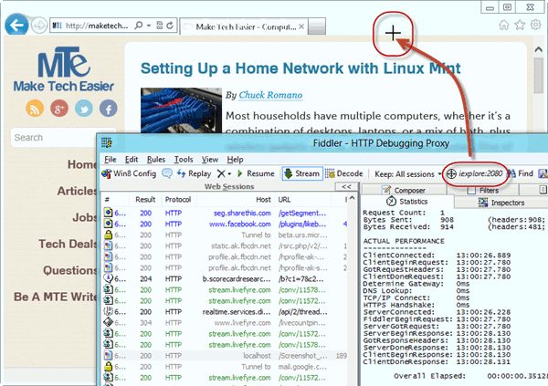Select the Make Tech Easier browser tab
Viewport: 548px width, 386px height.
(244, 26)
